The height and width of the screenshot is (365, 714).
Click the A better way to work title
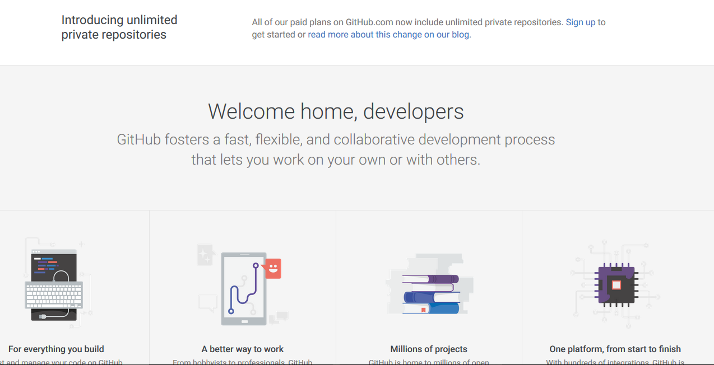coord(243,349)
